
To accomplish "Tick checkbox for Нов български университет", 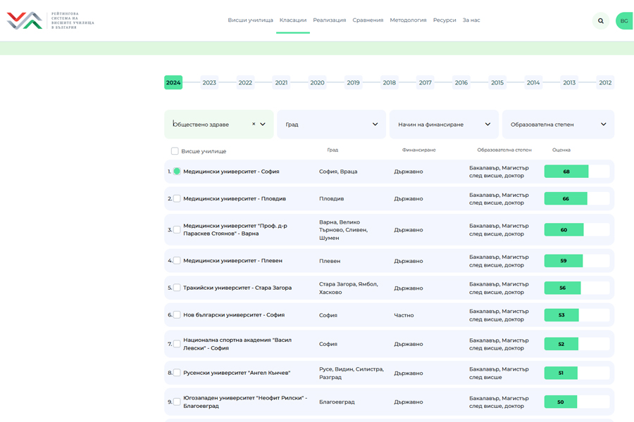I will [x=177, y=314].
